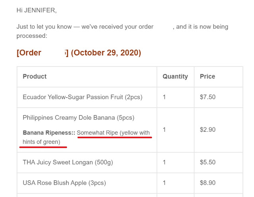Click the Banana Ripeness label

pyautogui.click(x=49, y=133)
